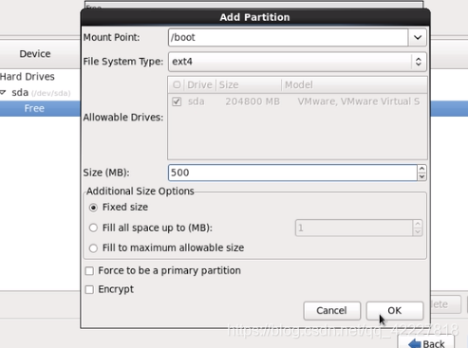Click the Size (MB) input field
This screenshot has width=468, height=348.
pyautogui.click(x=292, y=173)
